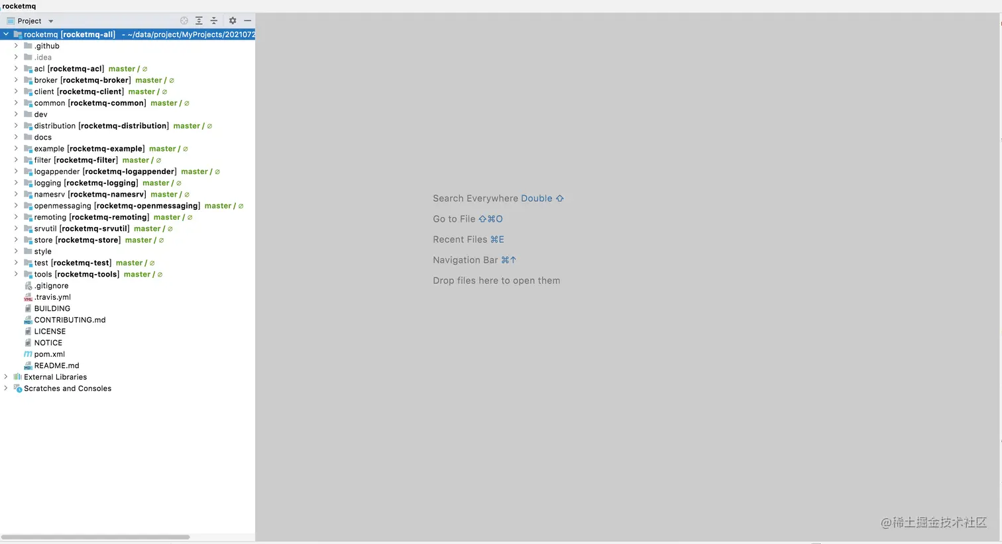The width and height of the screenshot is (1002, 544).
Task: Select the namesrv module folder icon
Action: click(x=28, y=195)
